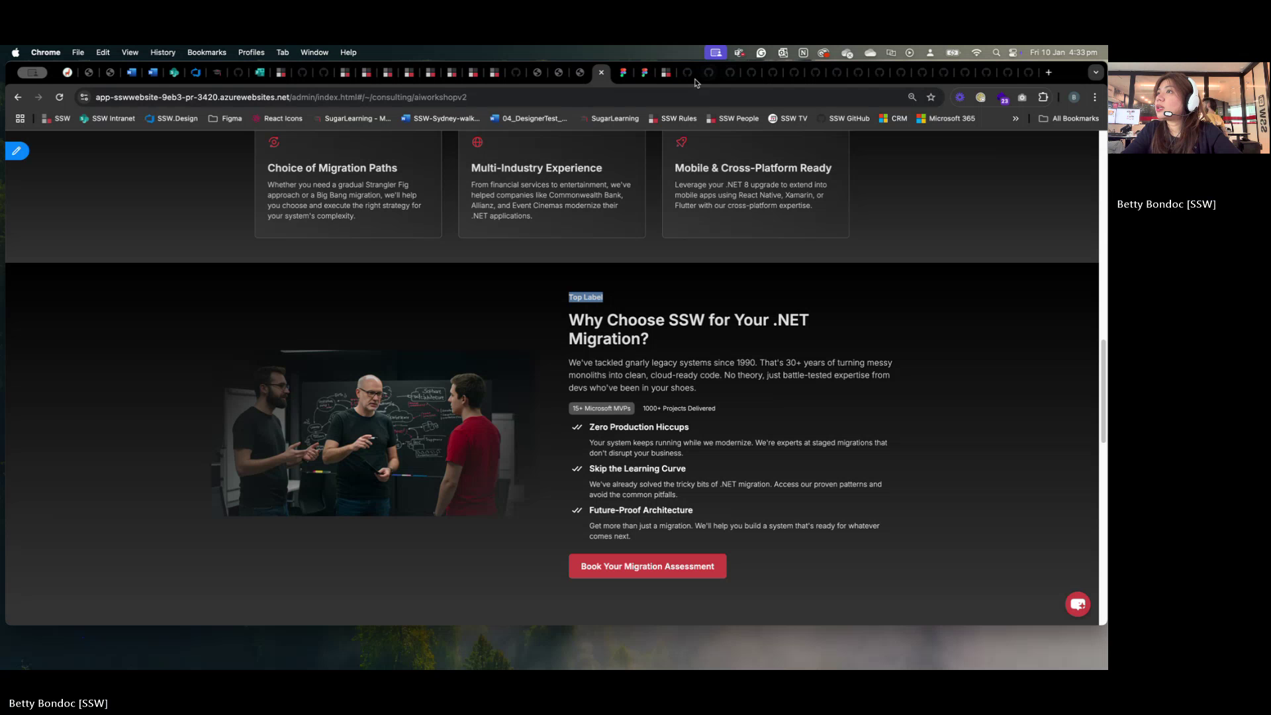Image resolution: width=1271 pixels, height=715 pixels.
Task: Click the 15+ Microsoft MVPs badge
Action: click(602, 408)
